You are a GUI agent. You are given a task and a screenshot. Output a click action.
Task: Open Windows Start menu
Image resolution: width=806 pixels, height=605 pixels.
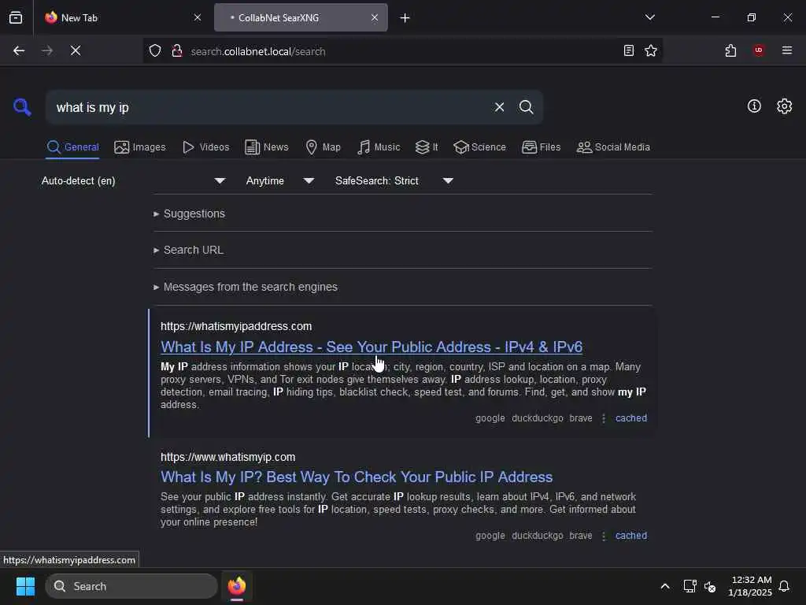pos(25,586)
